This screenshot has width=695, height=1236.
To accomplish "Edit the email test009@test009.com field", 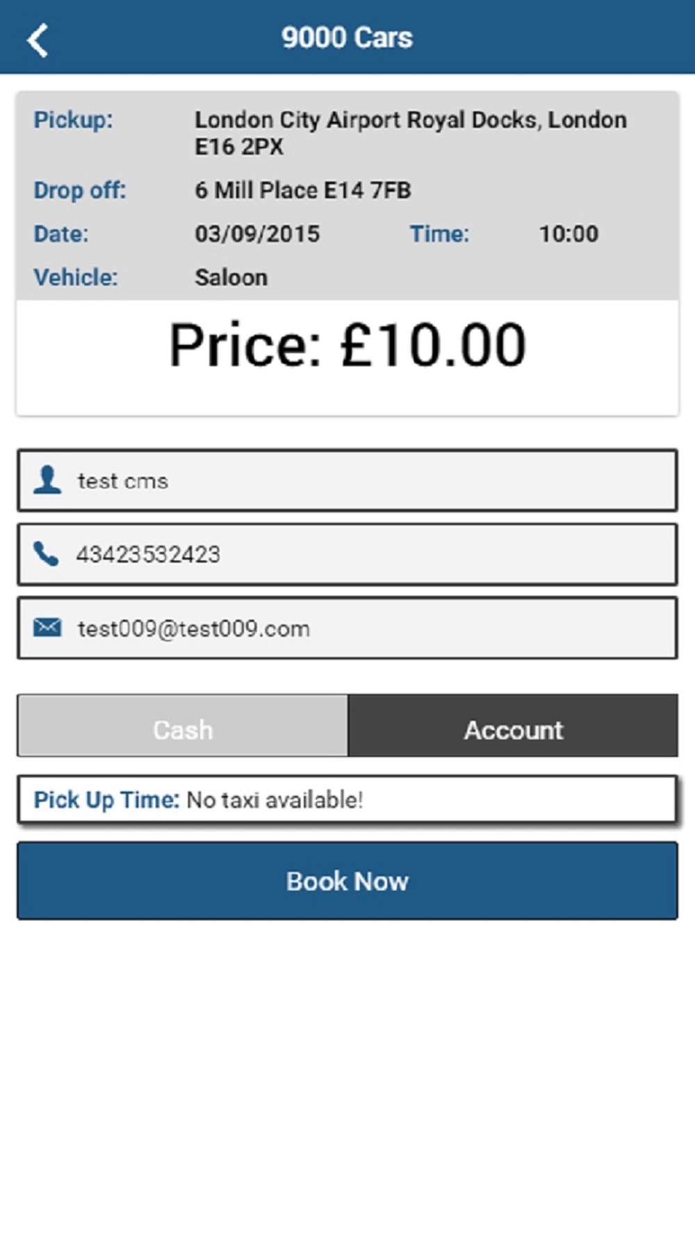I will click(347, 628).
